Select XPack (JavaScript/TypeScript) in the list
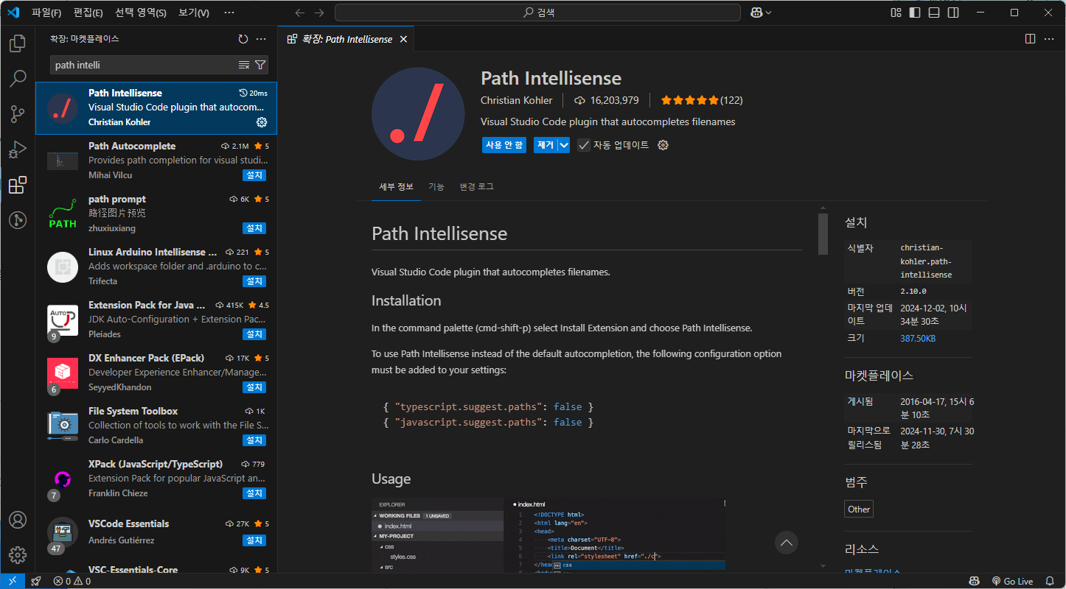The width and height of the screenshot is (1066, 589). (x=156, y=479)
